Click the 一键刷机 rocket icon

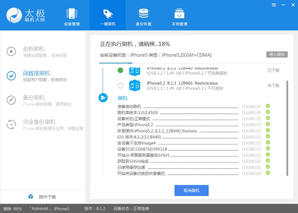click(108, 13)
